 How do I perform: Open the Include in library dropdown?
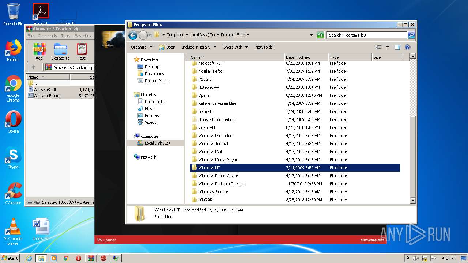(199, 47)
